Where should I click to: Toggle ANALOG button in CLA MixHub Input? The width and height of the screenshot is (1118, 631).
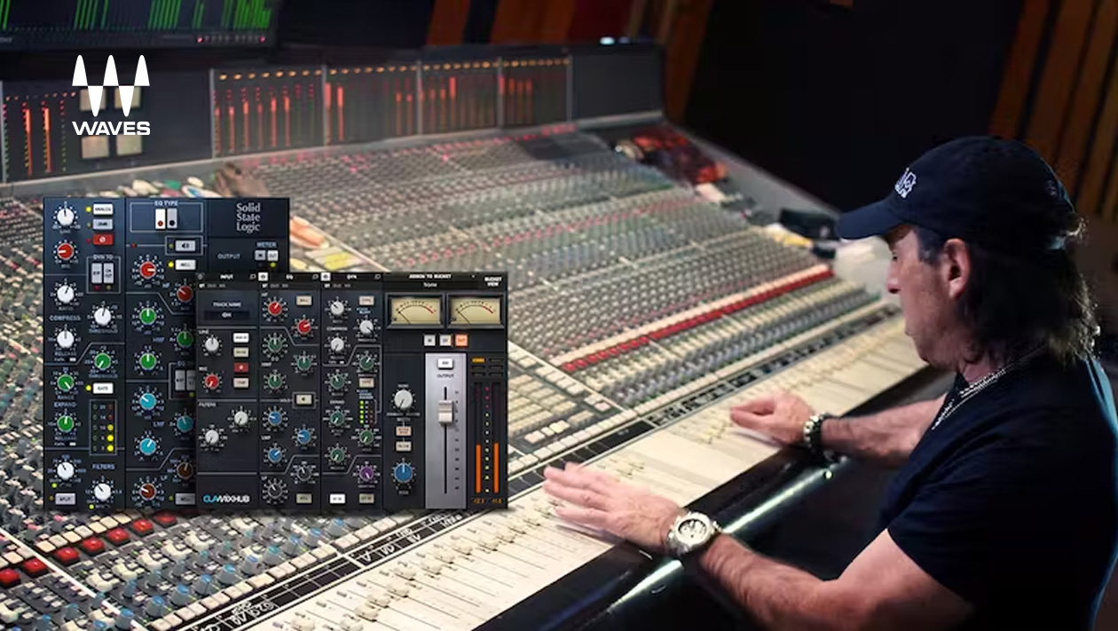pyautogui.click(x=241, y=337)
